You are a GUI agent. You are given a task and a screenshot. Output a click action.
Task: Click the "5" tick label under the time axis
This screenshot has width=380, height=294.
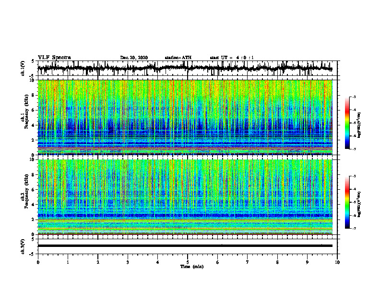pyautogui.click(x=188, y=262)
